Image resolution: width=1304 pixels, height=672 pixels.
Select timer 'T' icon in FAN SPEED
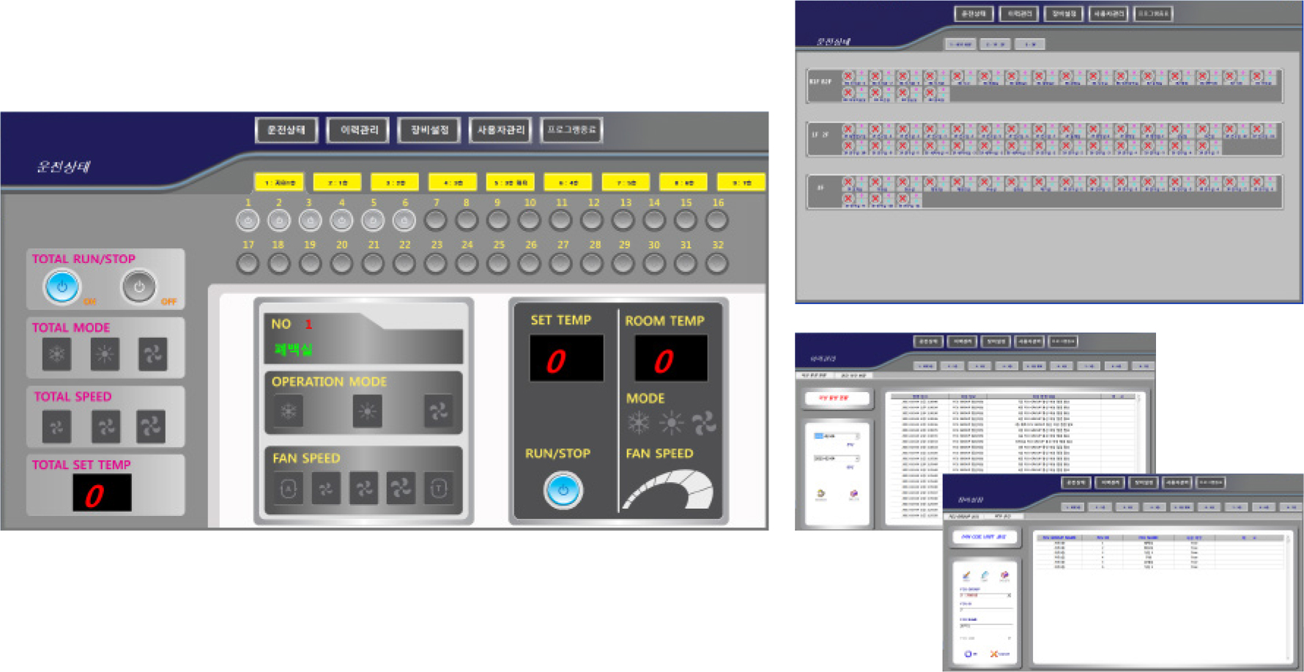coord(439,489)
